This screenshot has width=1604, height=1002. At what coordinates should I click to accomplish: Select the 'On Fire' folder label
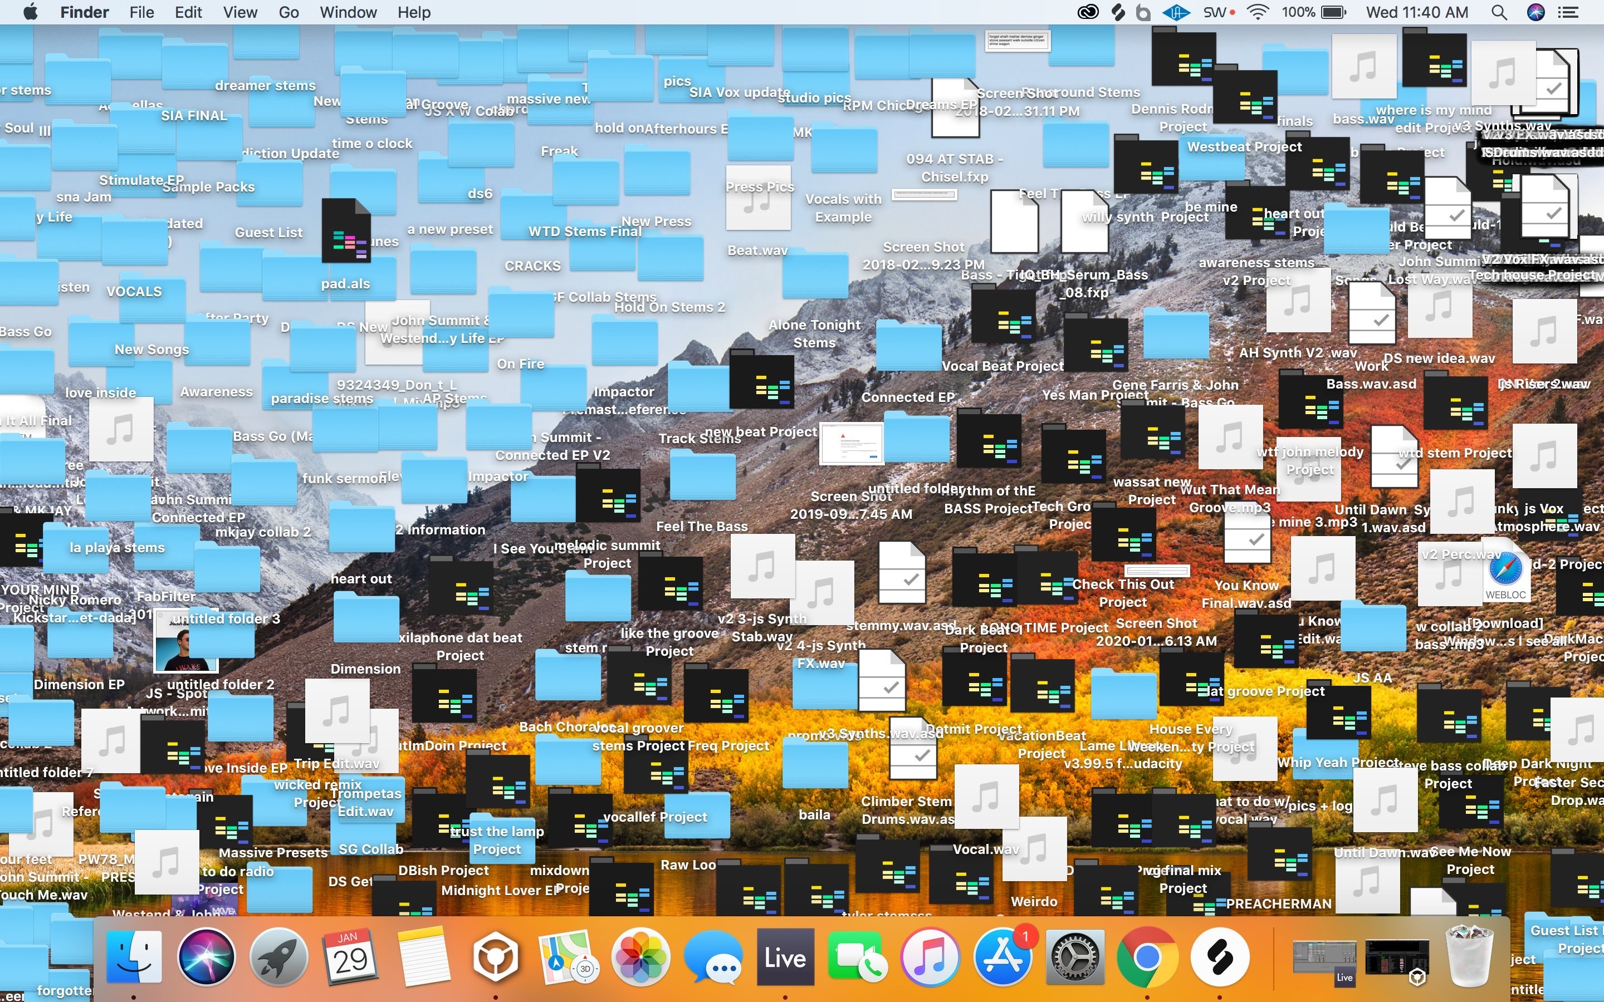click(520, 364)
